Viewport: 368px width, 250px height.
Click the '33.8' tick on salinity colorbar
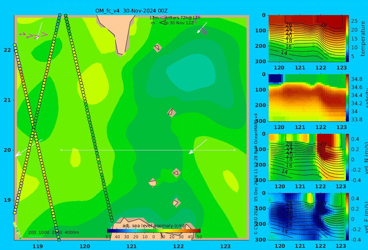tap(357, 119)
